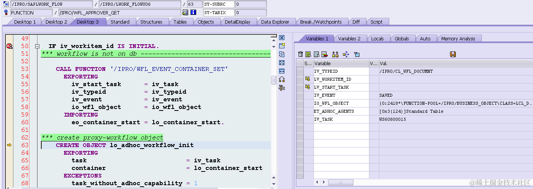The image size is (533, 189).
Task: Switch to the Auto tab
Action: (x=425, y=38)
